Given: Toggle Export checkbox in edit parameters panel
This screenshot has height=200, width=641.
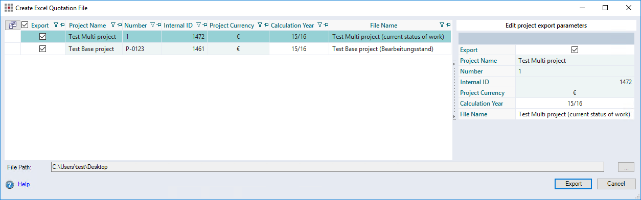Looking at the screenshot, I should 575,50.
